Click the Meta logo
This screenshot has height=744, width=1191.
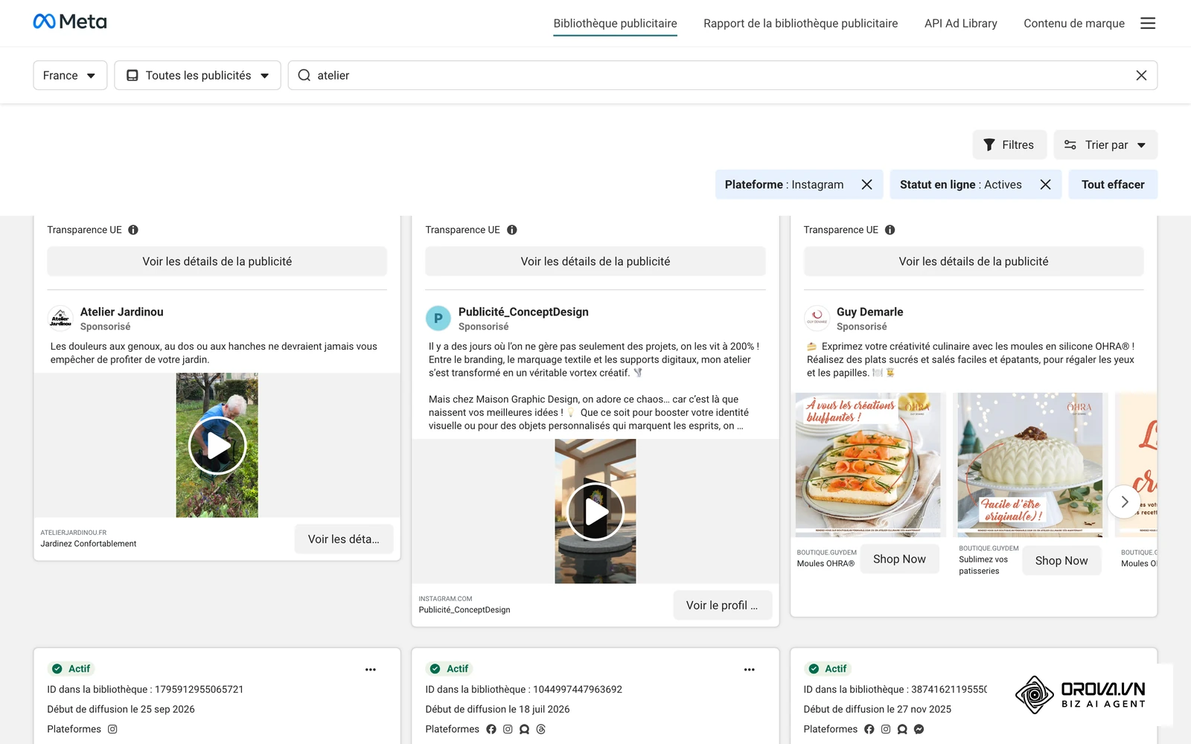click(70, 22)
